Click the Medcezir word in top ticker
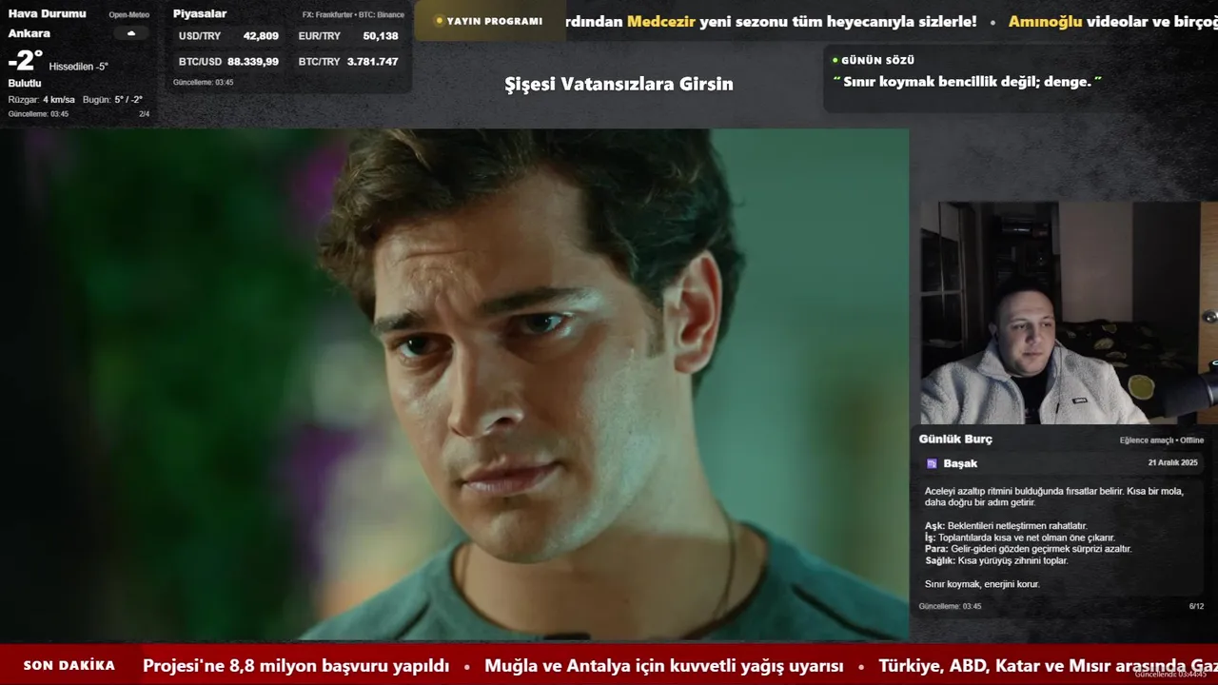The image size is (1218, 685). tap(661, 21)
